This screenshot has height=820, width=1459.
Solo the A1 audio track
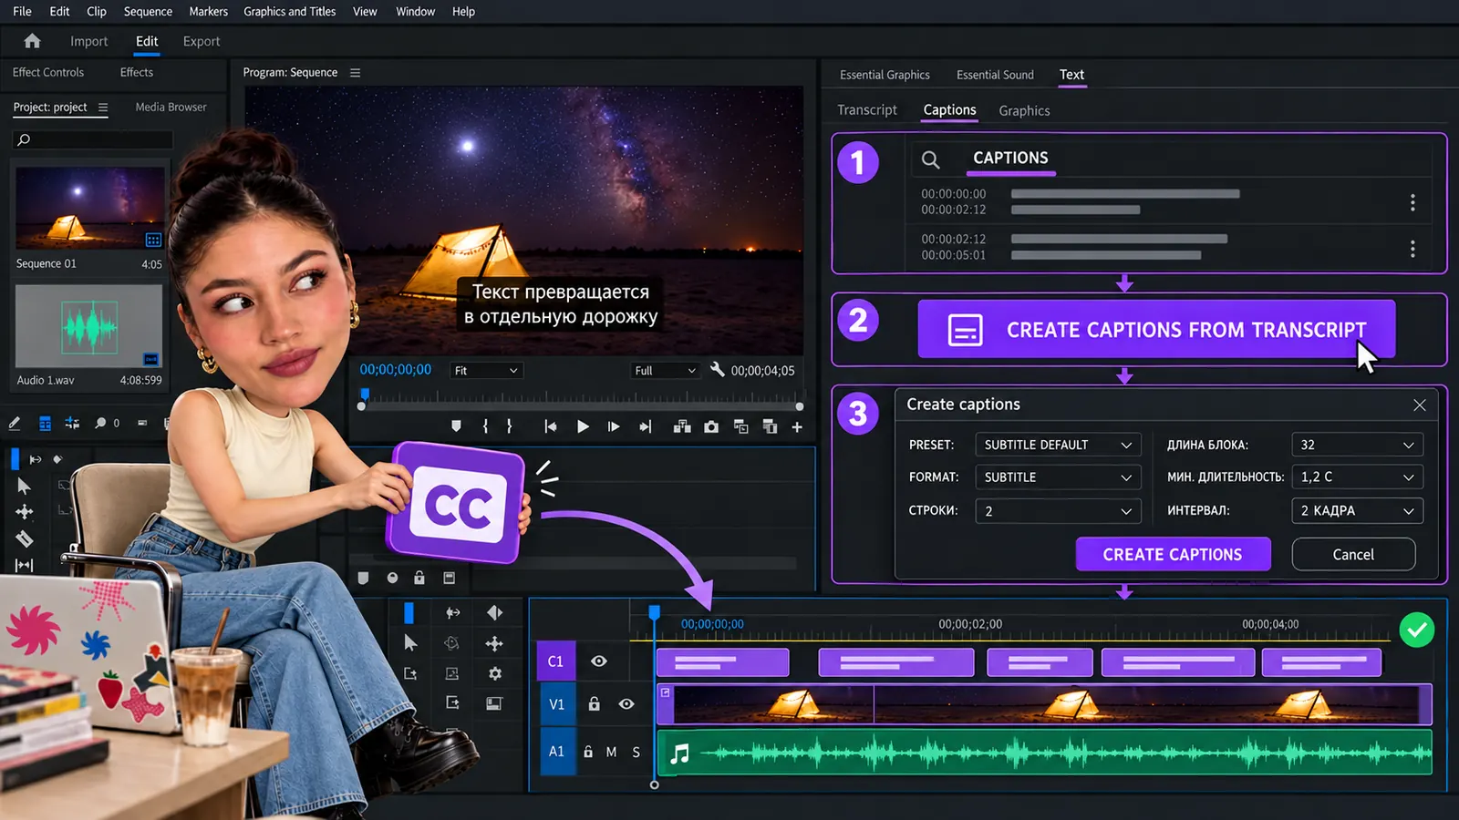[636, 752]
